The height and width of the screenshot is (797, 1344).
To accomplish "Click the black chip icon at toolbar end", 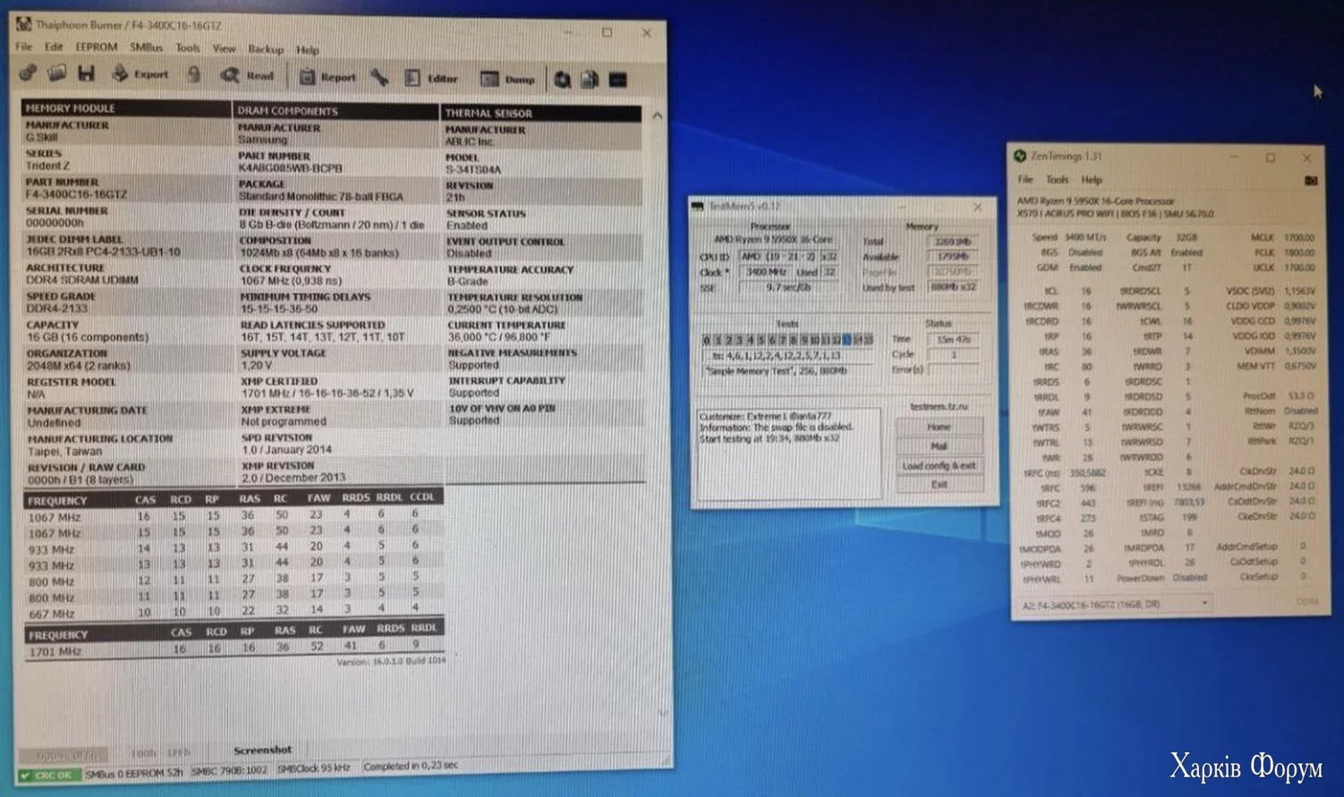I will [617, 81].
